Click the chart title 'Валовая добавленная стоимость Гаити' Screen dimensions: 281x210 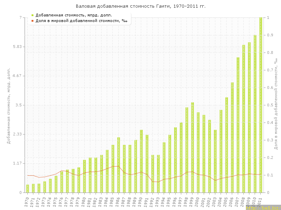click(x=140, y=6)
